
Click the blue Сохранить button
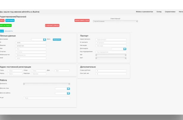(x=10, y=20)
